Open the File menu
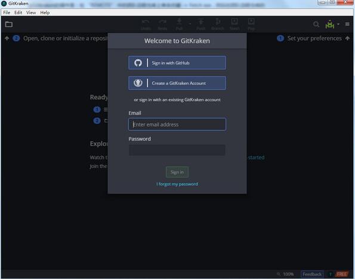Viewport: 355px width, 279px height. pos(7,13)
